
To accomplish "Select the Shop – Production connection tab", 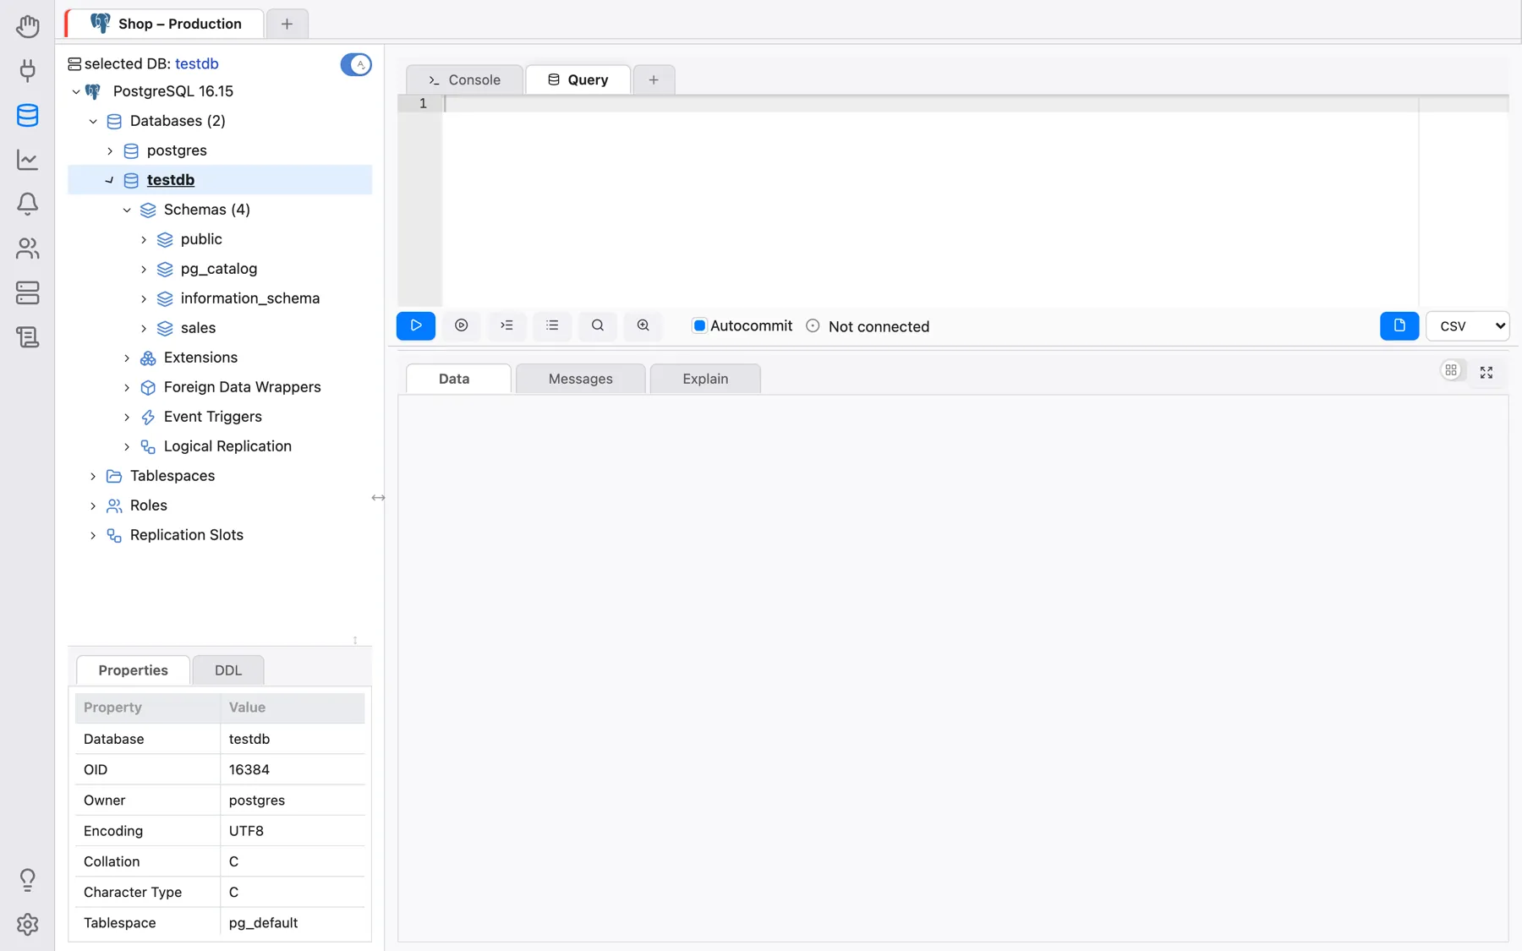I will coord(166,24).
